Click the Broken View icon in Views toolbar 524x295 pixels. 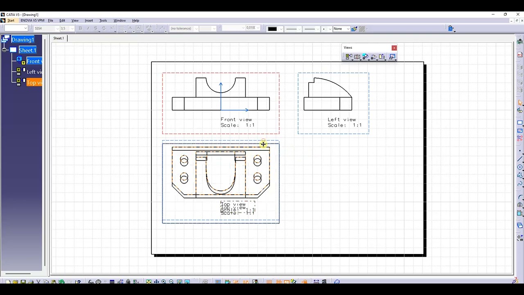pos(382,57)
